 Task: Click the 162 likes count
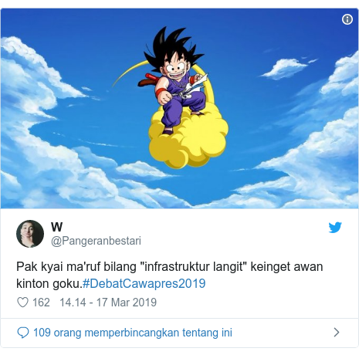(41, 303)
